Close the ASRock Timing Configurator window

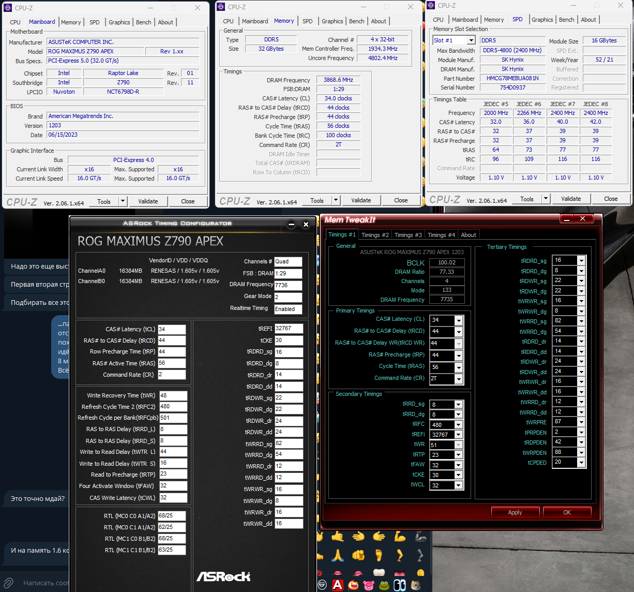pos(306,224)
